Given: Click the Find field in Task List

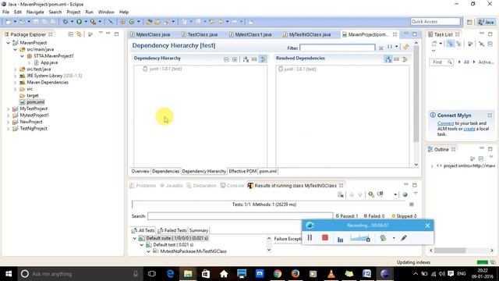Looking at the screenshot, I should (x=441, y=62).
